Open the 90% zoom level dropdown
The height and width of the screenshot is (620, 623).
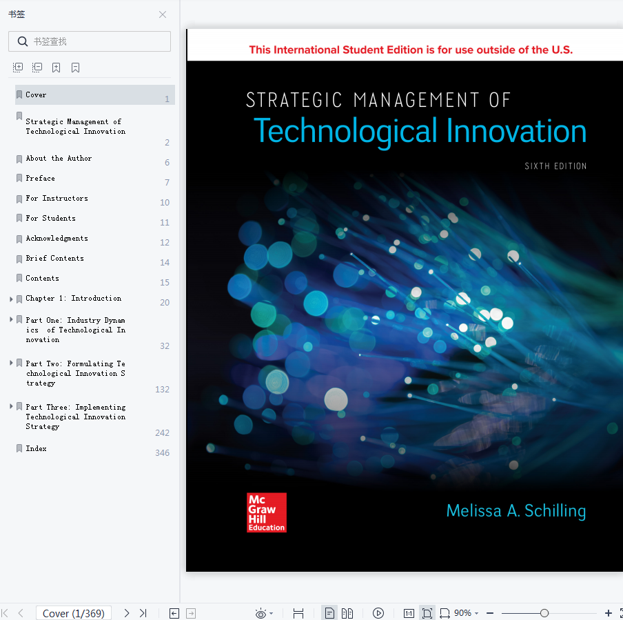pos(467,613)
